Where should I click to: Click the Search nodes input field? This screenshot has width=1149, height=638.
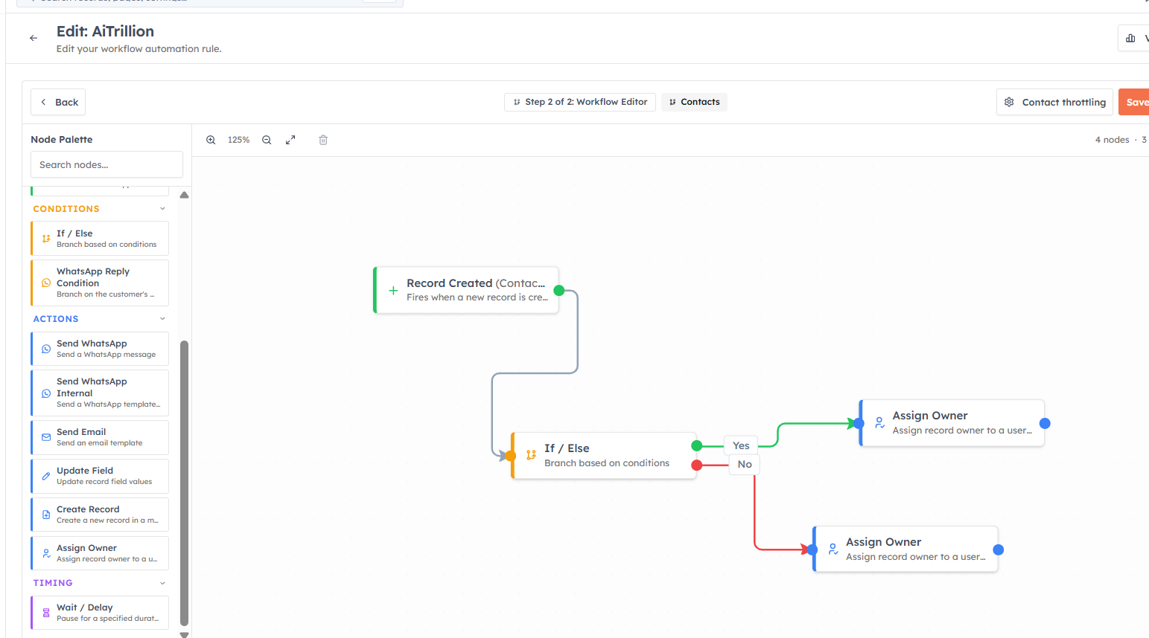(x=106, y=164)
